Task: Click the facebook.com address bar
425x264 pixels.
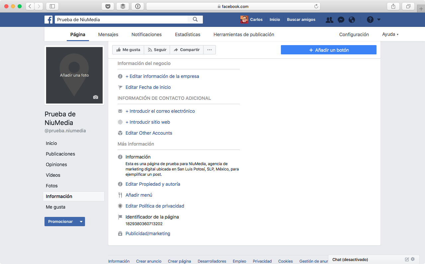Action: [233, 6]
